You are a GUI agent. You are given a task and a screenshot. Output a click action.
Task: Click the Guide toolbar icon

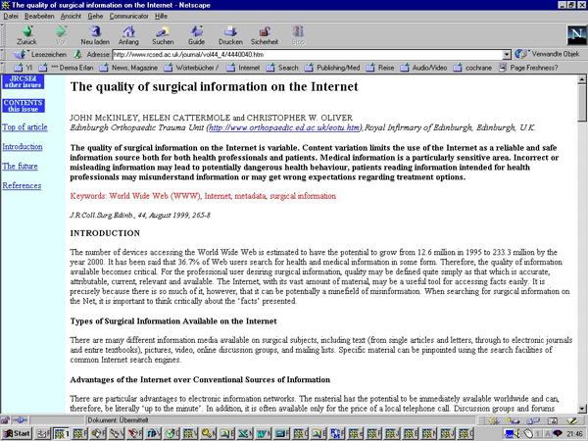196,34
